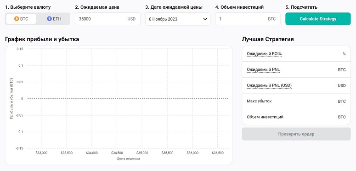Click the orange Bitcoin icon
Screen dimensions: 356x171
click(x=17, y=19)
